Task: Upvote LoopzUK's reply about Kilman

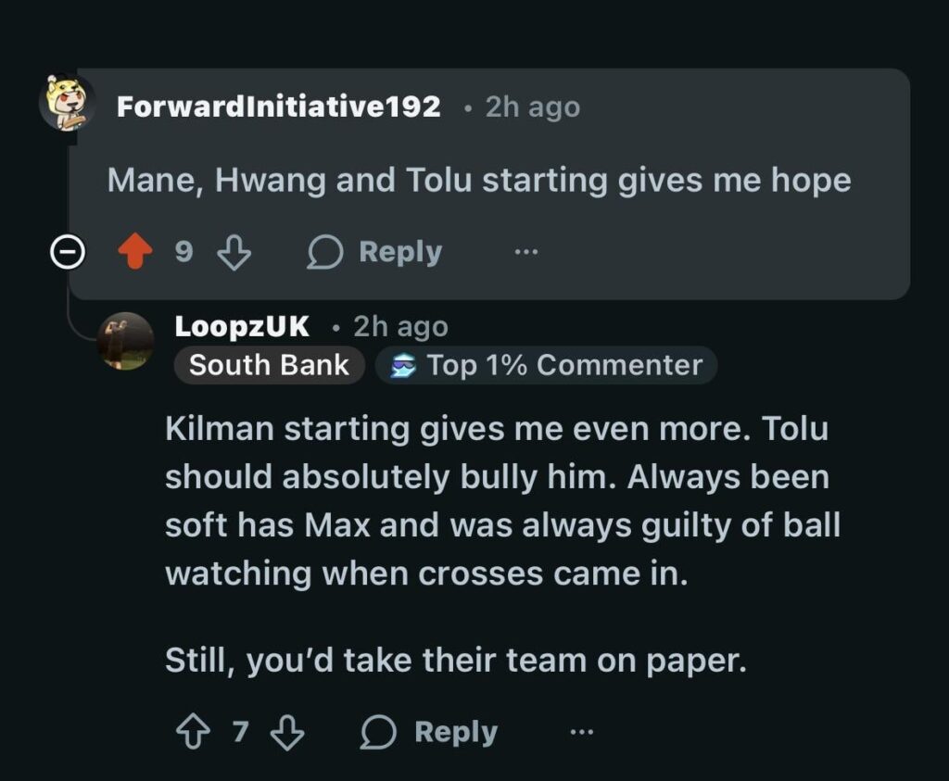Action: point(194,731)
